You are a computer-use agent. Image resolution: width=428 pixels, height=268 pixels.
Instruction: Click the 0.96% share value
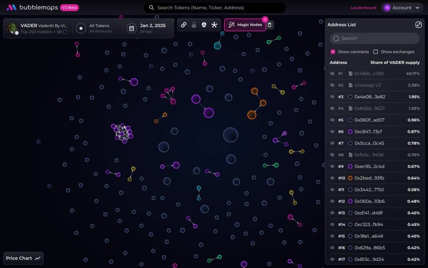click(413, 120)
